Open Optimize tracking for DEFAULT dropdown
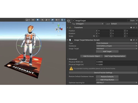 coord(117,83)
